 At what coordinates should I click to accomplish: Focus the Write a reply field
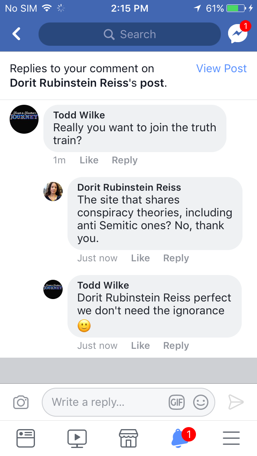(108, 402)
